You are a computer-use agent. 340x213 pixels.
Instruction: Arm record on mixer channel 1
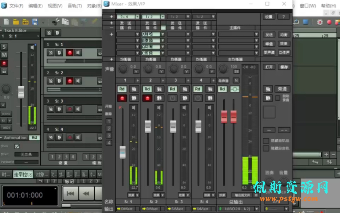point(122,98)
